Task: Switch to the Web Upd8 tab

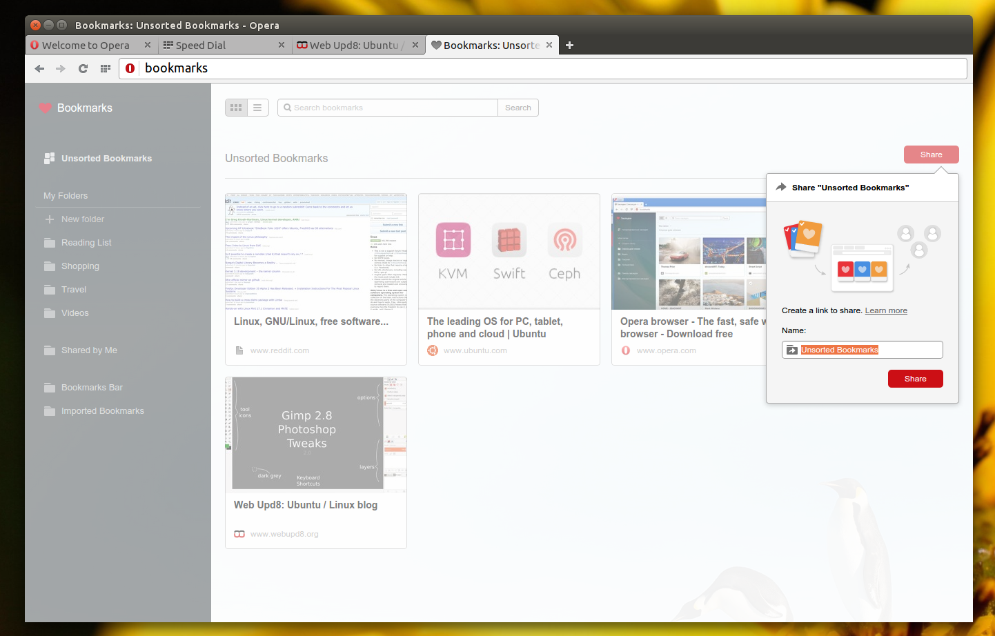Action: [x=353, y=46]
